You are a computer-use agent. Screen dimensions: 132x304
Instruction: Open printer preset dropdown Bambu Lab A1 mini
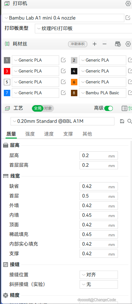[x=63, y=18]
